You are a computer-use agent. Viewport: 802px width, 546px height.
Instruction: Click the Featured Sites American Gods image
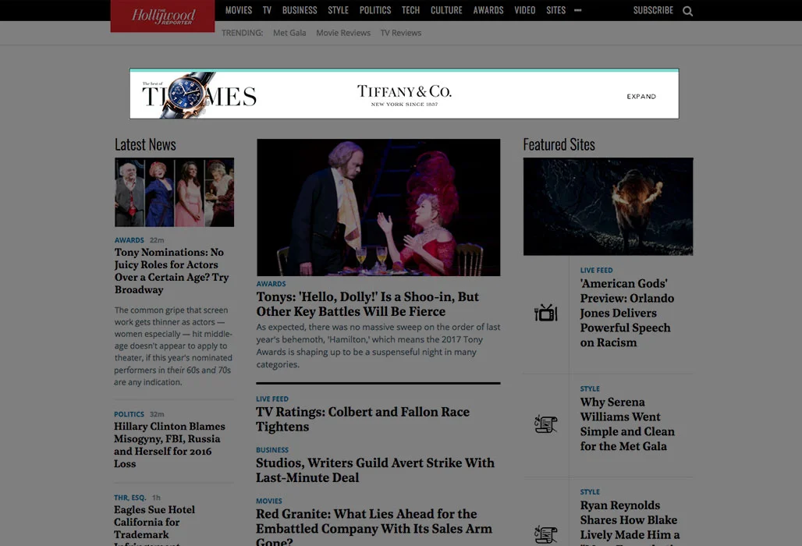tap(609, 207)
